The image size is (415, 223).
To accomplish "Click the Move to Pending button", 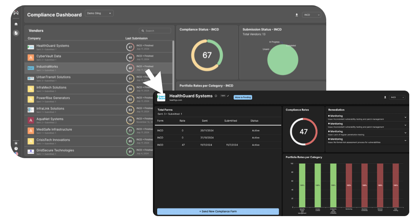I will coord(242,97).
